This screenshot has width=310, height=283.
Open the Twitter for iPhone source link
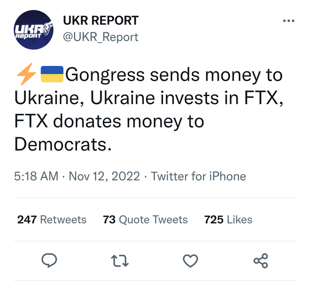pos(198,176)
